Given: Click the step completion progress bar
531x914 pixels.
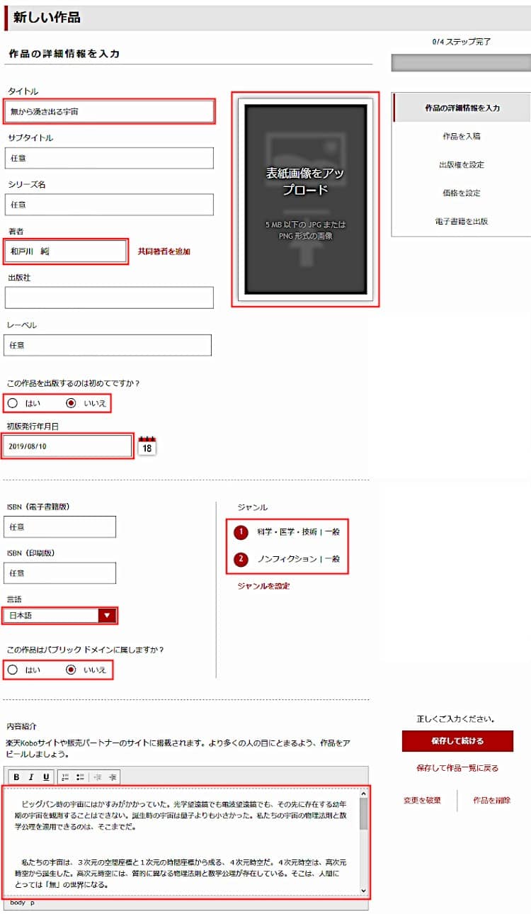Looking at the screenshot, I should click(461, 62).
